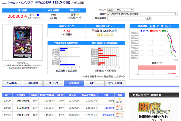The height and width of the screenshot is (121, 181).
Task: Open the メーカー dropdown showing ユニバーサル
Action: click(x=120, y=10)
